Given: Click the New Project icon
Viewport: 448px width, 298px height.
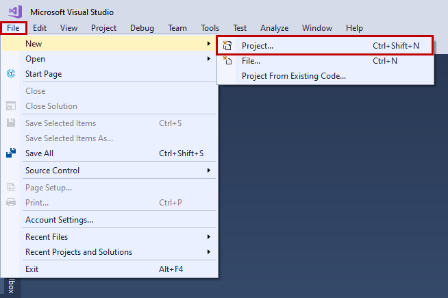Looking at the screenshot, I should point(228,46).
